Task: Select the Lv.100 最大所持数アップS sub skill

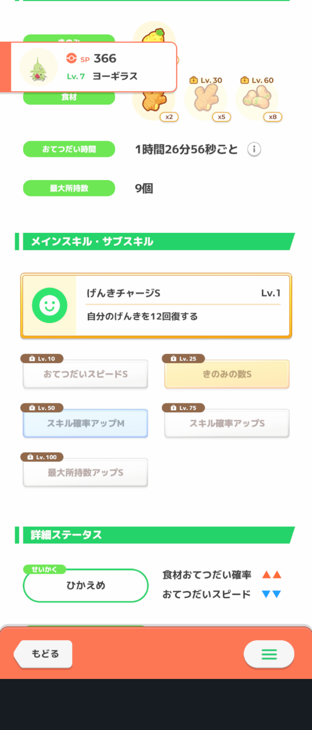Action: click(86, 473)
